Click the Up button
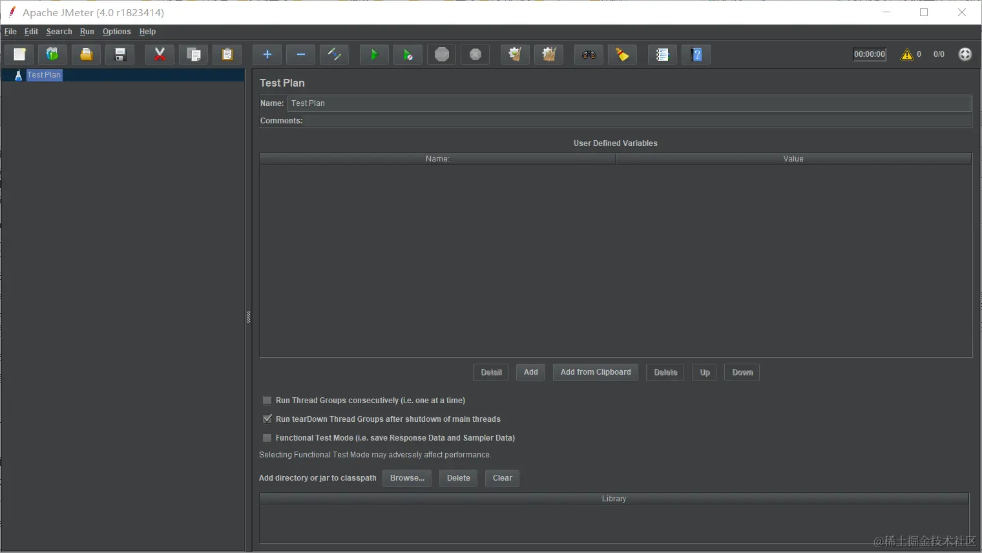 click(704, 373)
